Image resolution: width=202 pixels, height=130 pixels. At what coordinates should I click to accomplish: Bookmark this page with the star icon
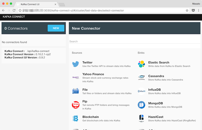pos(187,10)
